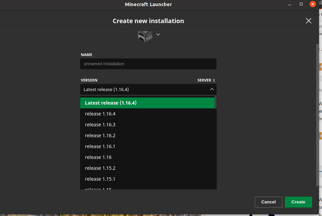Choose release 1.16.3 from the list
Image resolution: width=322 pixels, height=216 pixels.
(x=147, y=125)
